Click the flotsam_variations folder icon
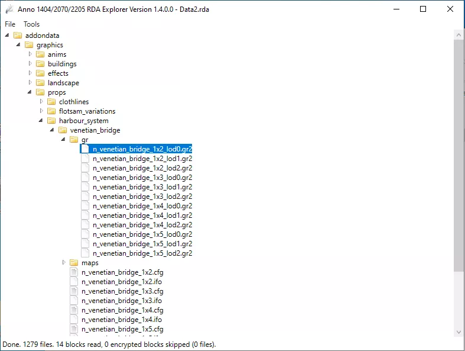The width and height of the screenshot is (465, 351). click(x=51, y=111)
